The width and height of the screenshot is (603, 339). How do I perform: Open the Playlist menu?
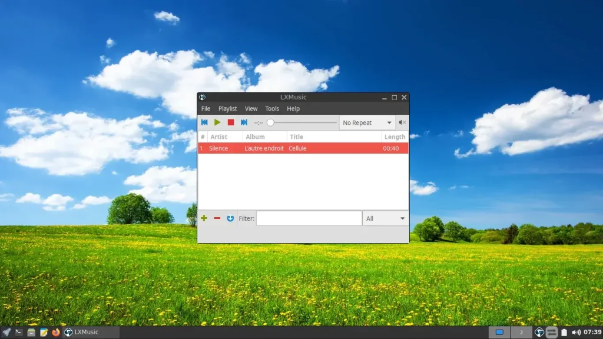228,108
